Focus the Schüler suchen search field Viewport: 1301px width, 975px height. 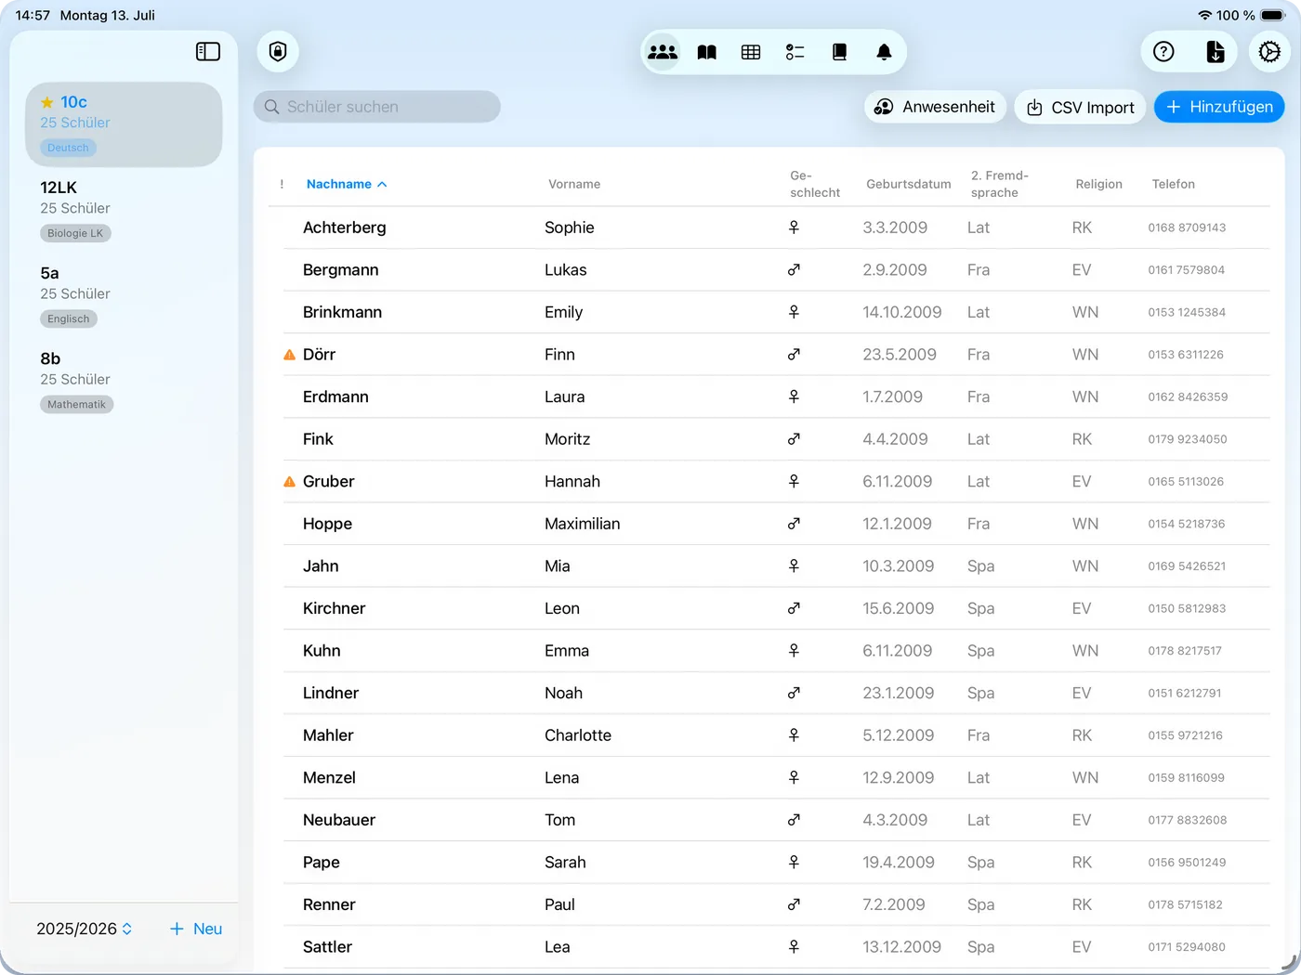coord(377,107)
